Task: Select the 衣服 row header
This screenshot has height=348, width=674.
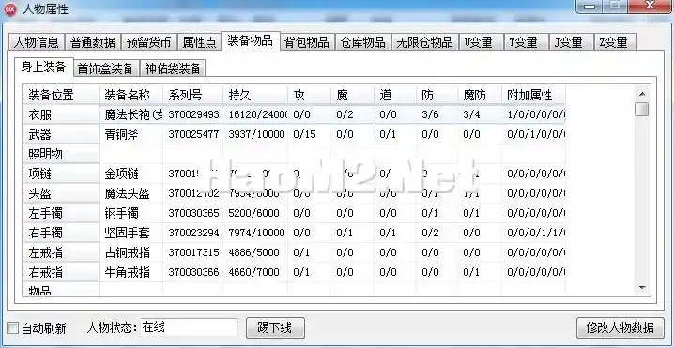Action: (61, 114)
